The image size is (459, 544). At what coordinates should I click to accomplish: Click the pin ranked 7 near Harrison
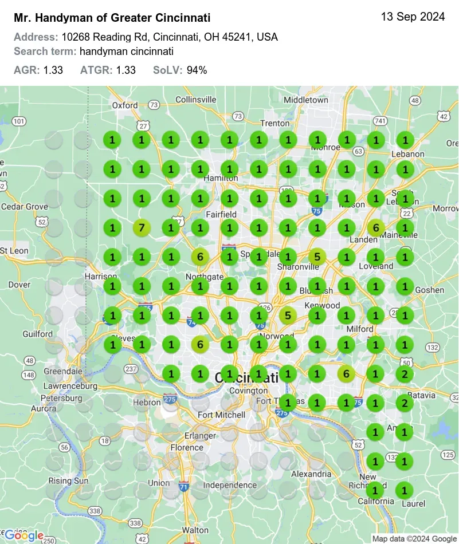[141, 227]
